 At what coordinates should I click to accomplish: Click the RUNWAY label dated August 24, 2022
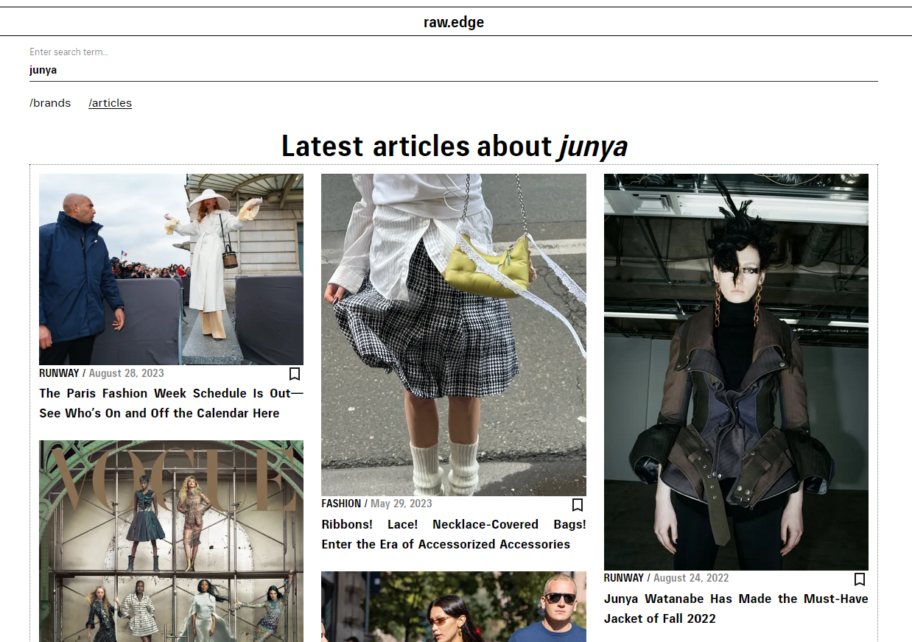(x=624, y=579)
